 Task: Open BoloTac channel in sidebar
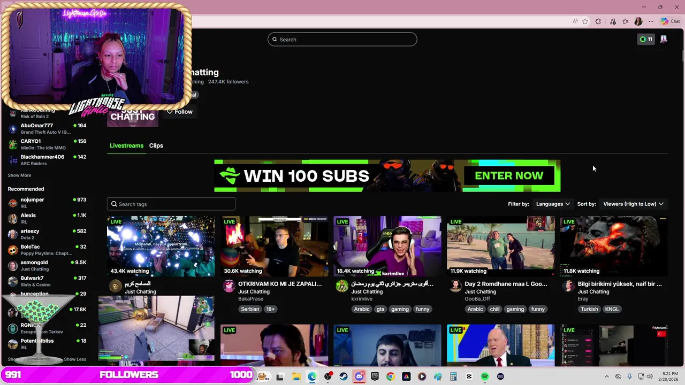47,250
